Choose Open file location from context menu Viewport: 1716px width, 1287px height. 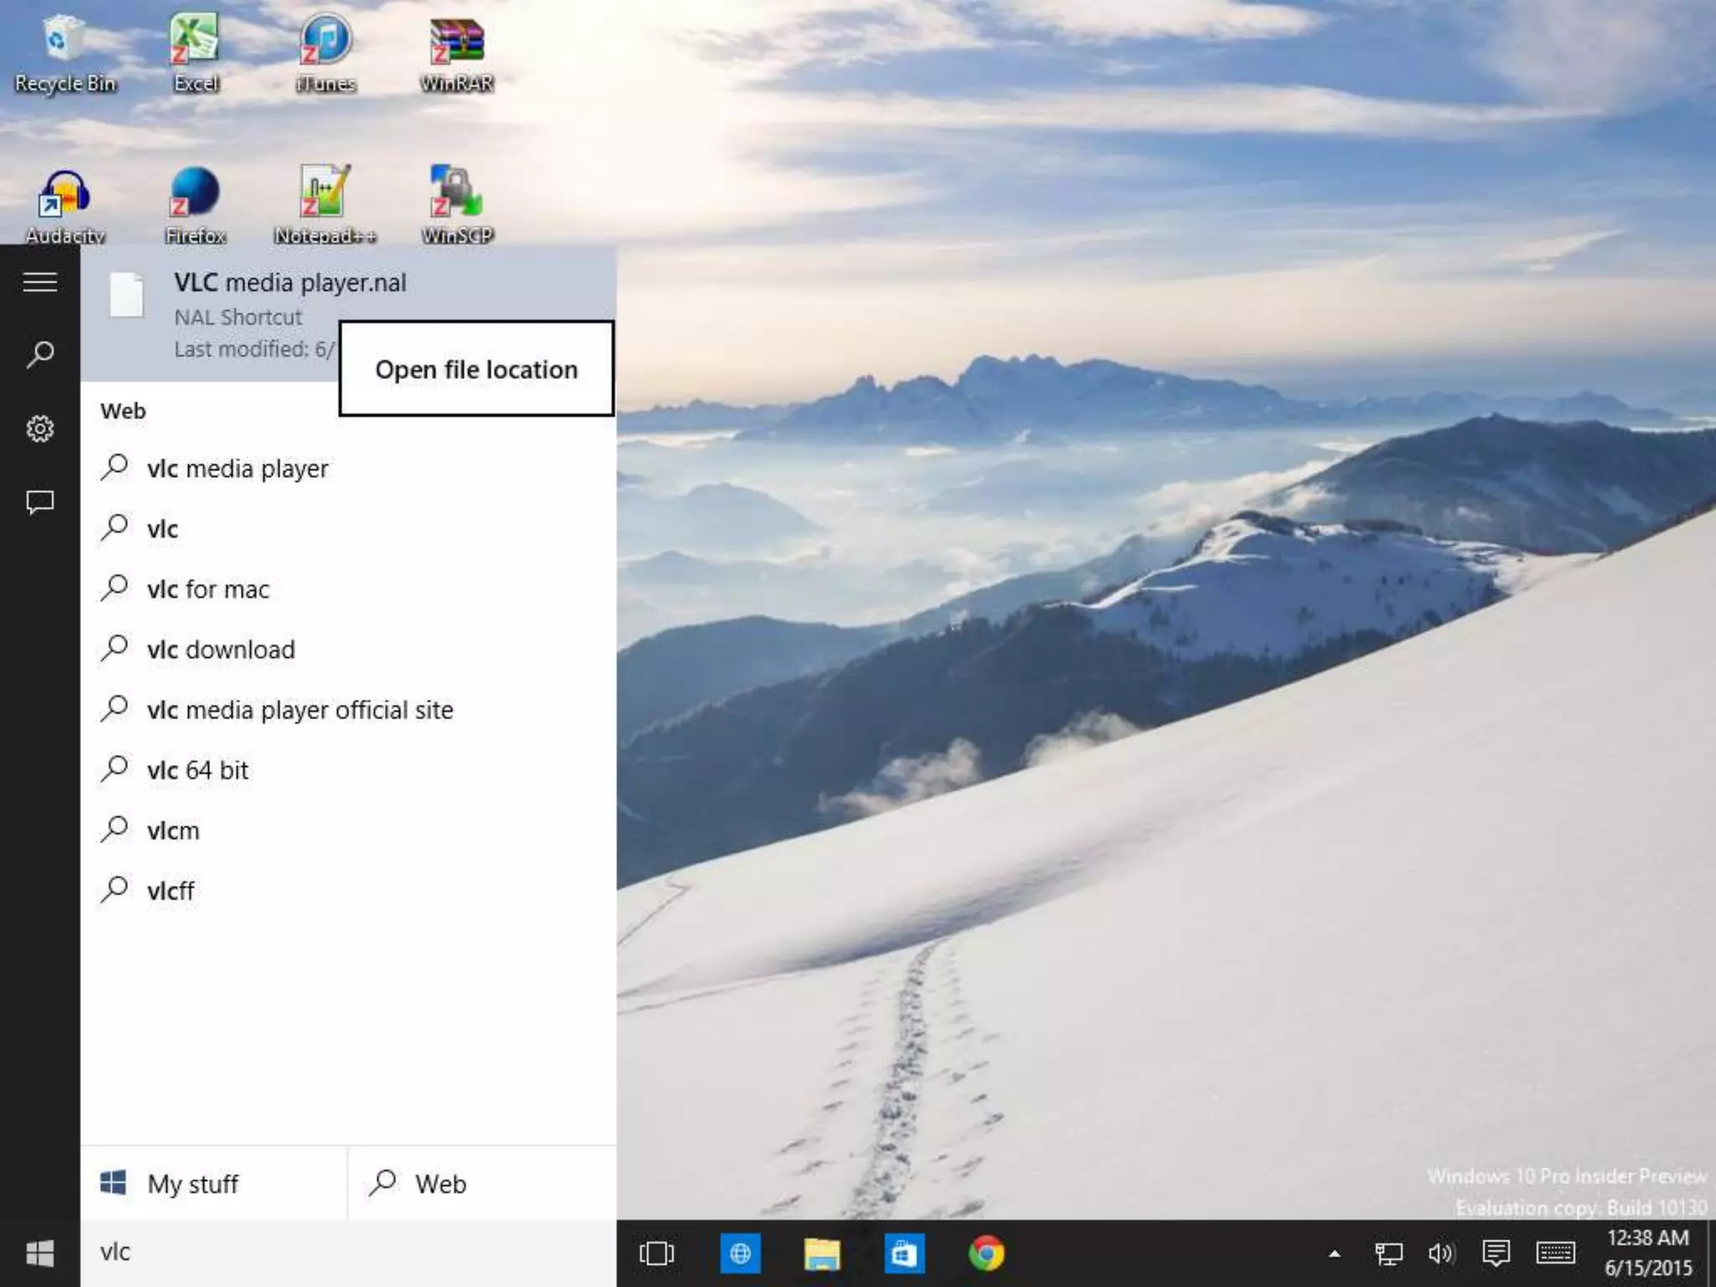click(476, 369)
